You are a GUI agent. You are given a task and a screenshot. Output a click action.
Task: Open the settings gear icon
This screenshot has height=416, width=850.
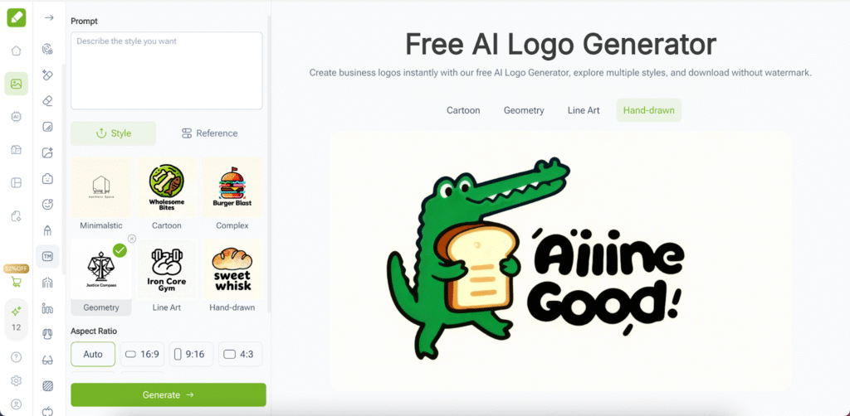coord(17,381)
